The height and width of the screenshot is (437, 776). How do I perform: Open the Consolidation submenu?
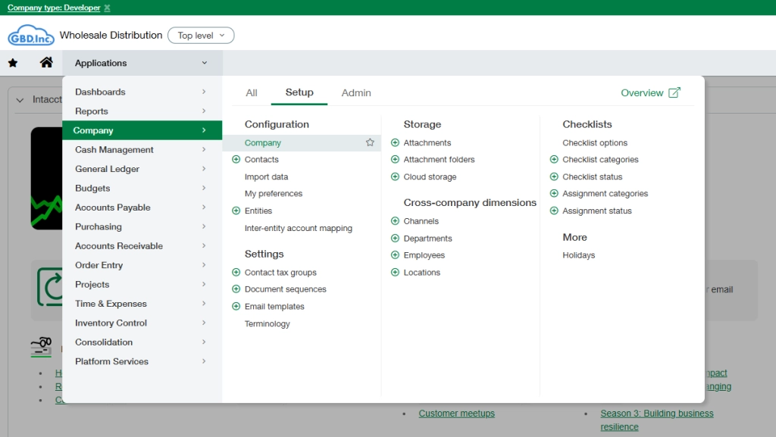pos(142,342)
